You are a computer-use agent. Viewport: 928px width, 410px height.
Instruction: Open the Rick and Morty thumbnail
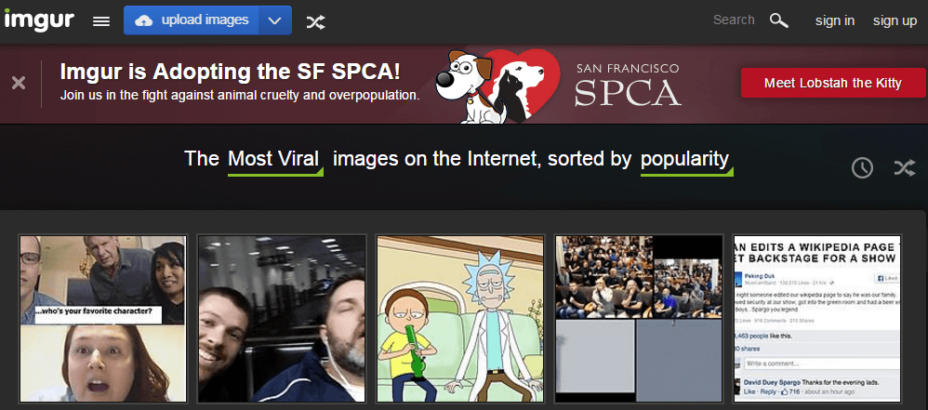coord(460,319)
